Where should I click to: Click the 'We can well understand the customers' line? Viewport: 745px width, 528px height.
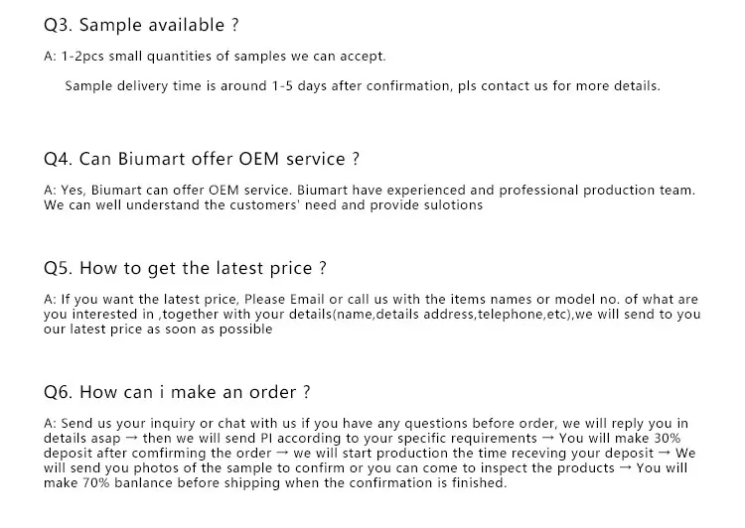pos(263,205)
